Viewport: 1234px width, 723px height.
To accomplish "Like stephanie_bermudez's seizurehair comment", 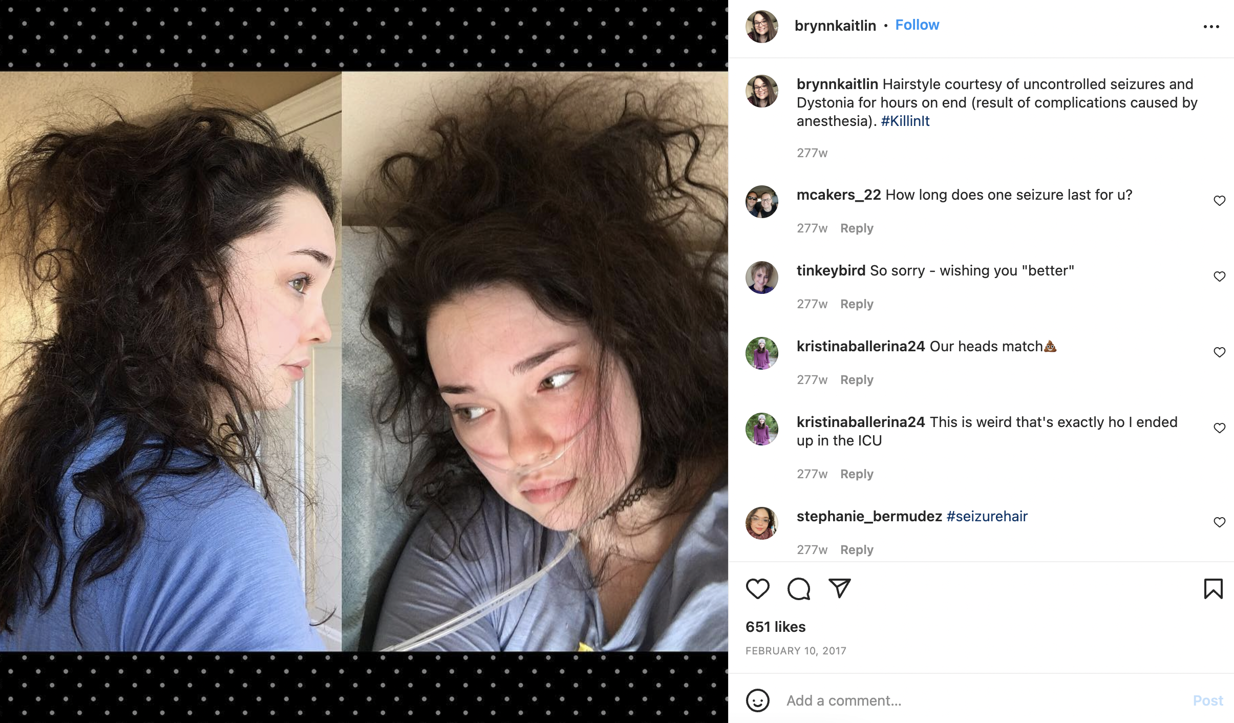I will click(x=1219, y=522).
